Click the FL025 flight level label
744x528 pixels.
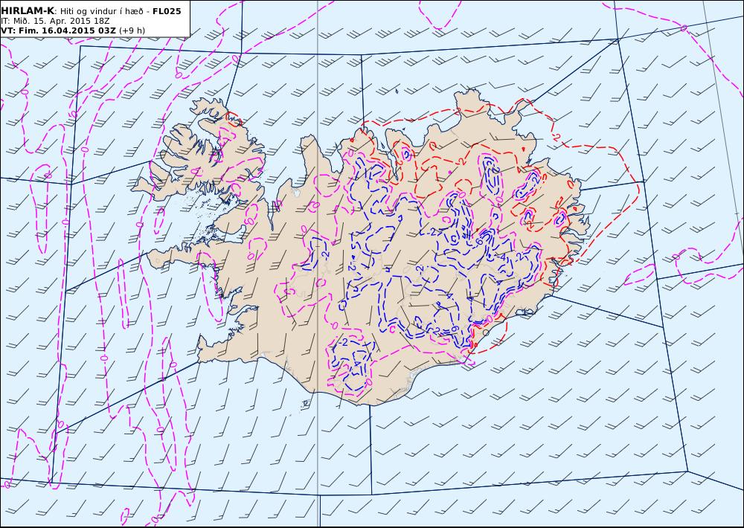(x=167, y=11)
